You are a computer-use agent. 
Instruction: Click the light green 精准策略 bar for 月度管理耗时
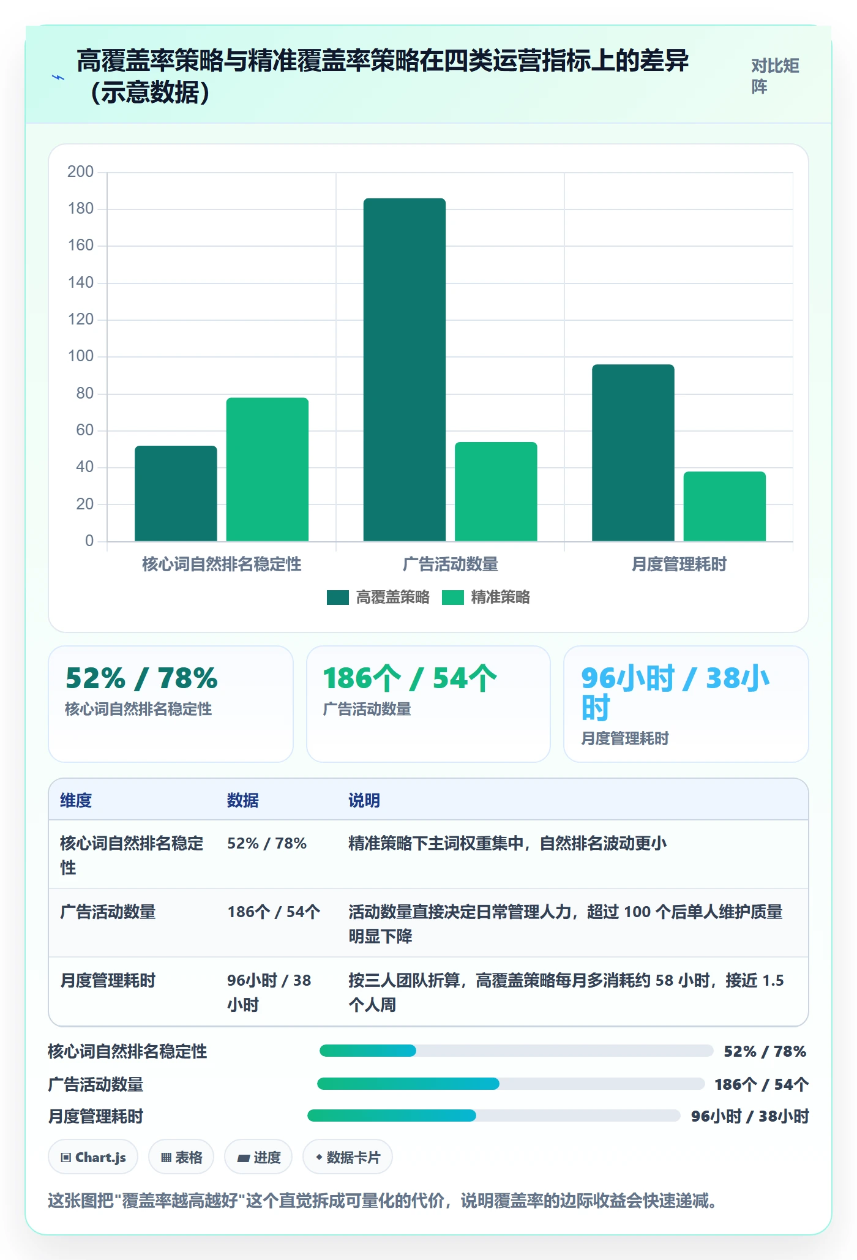coord(725,506)
